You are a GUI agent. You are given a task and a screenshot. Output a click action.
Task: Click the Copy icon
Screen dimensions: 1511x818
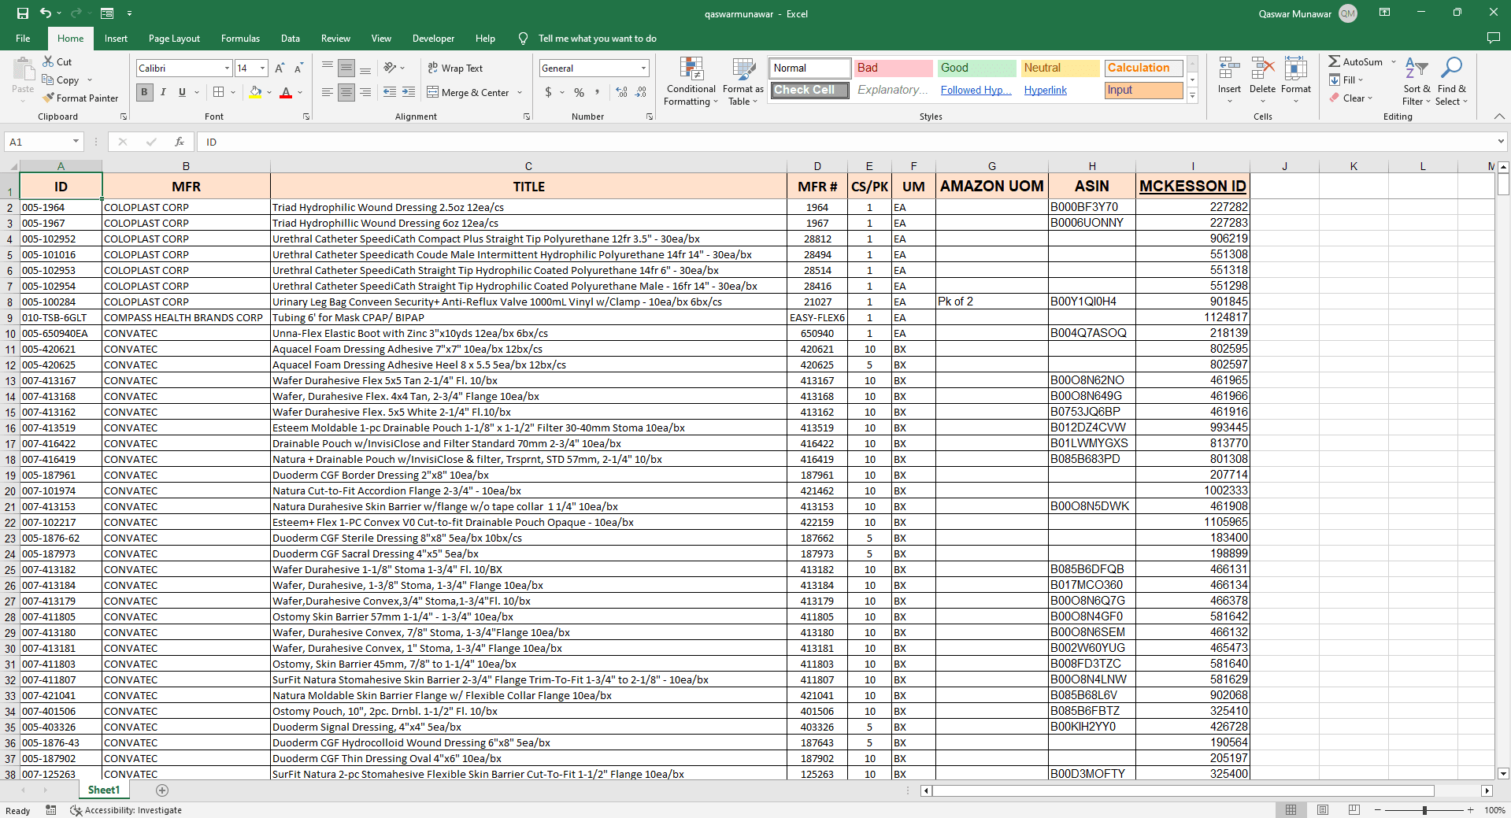pos(48,80)
